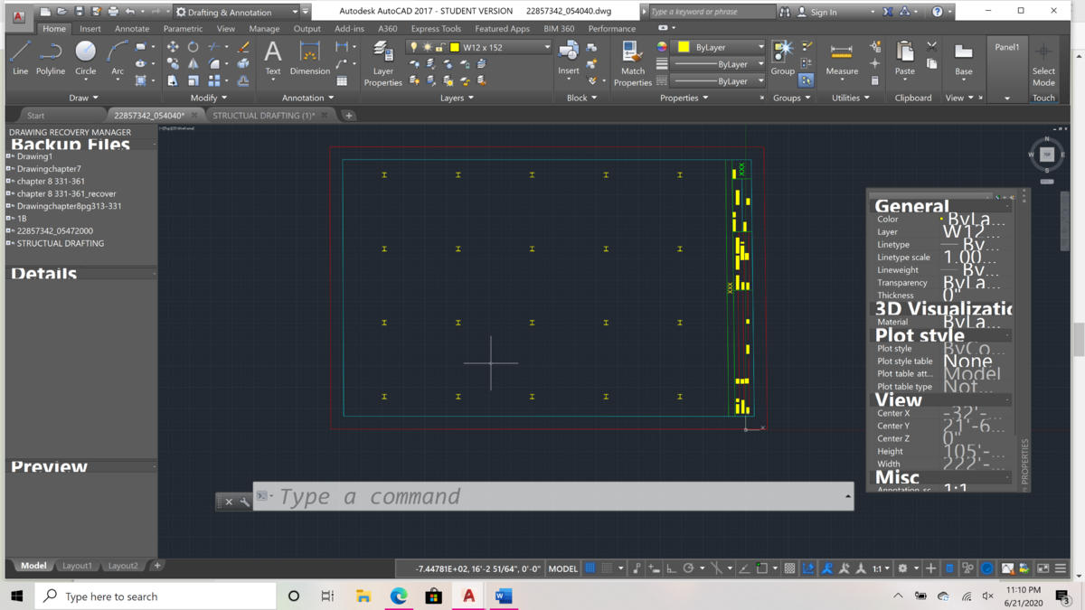Open the Annotate ribbon tab
The height and width of the screenshot is (610, 1085).
pyautogui.click(x=132, y=29)
